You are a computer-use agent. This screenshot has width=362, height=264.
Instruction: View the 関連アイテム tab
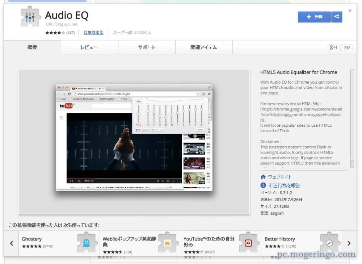[204, 47]
